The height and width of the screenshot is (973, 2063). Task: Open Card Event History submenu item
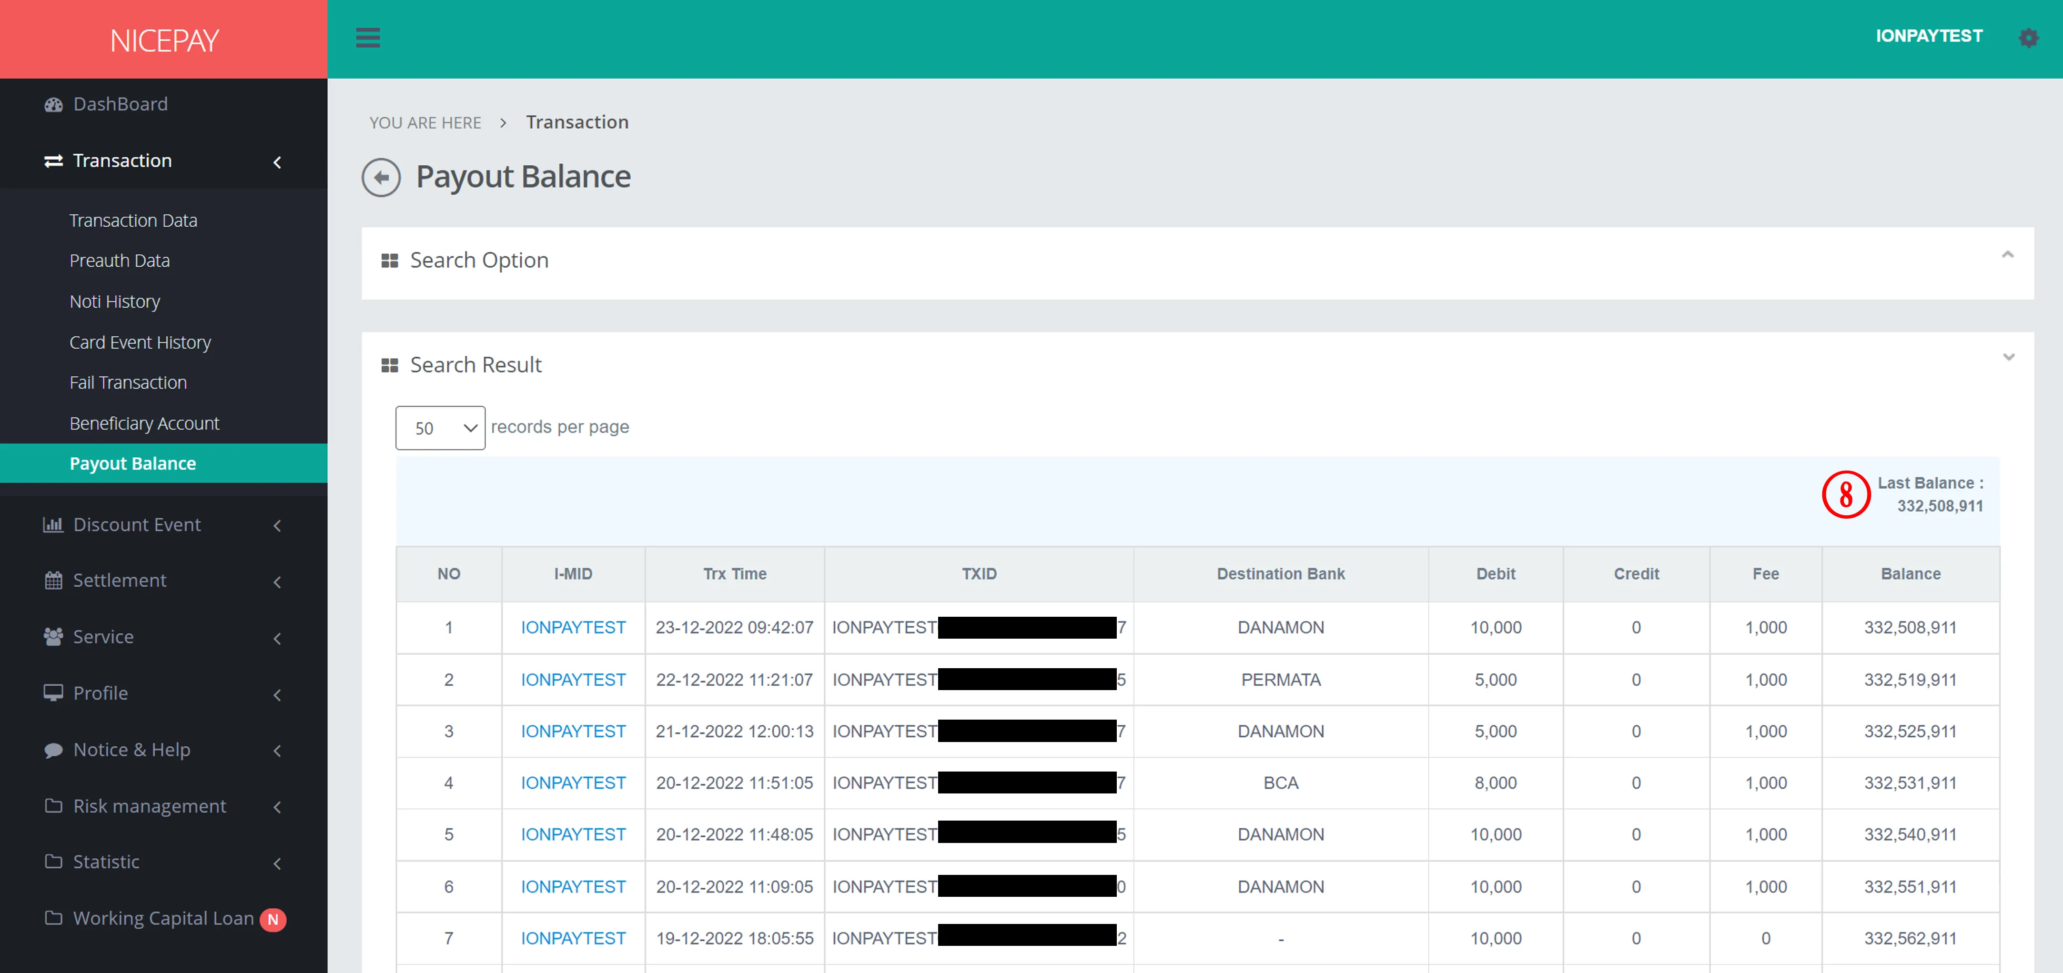click(140, 343)
